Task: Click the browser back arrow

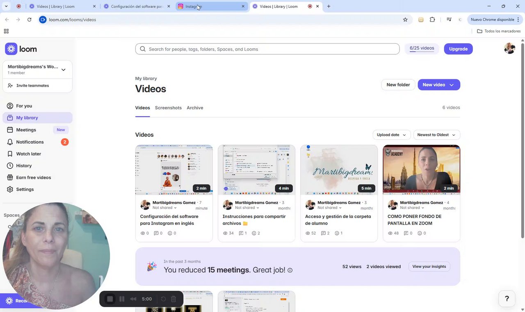Action: coord(7,20)
